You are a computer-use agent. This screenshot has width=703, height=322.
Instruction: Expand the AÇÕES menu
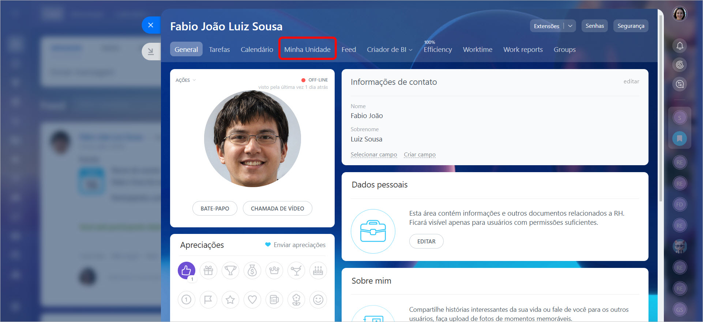pyautogui.click(x=185, y=80)
